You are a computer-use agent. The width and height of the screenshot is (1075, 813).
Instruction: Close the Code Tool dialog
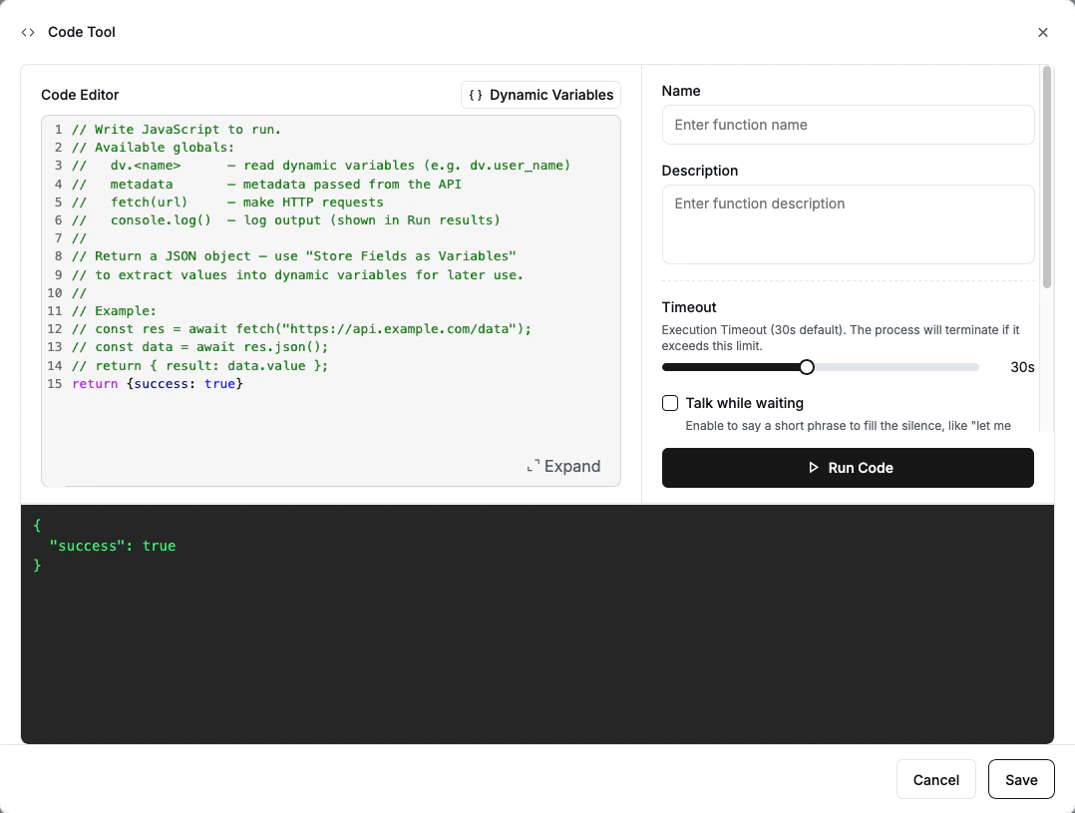(x=1043, y=32)
